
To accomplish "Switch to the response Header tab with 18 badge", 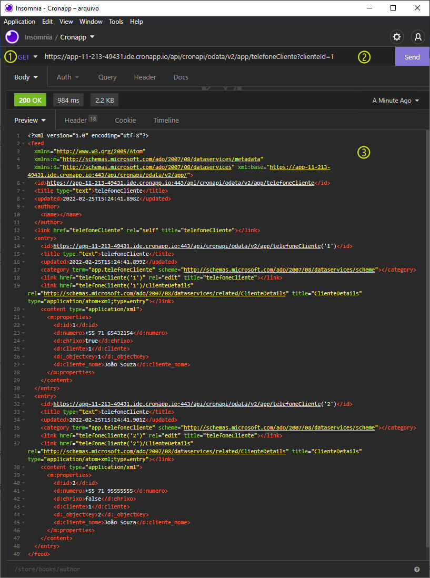I will click(x=81, y=120).
